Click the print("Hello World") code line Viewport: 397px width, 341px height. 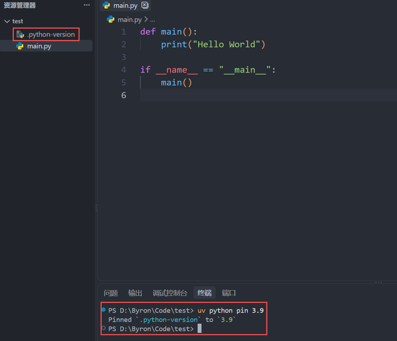click(x=213, y=44)
